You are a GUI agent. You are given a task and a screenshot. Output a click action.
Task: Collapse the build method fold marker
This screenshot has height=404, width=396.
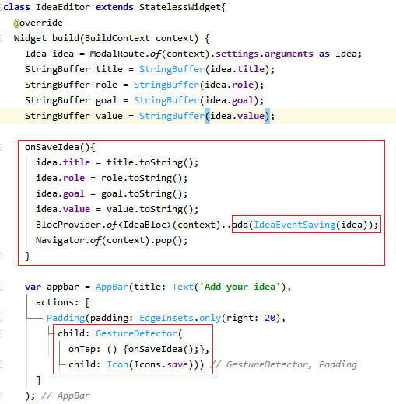coord(1,38)
